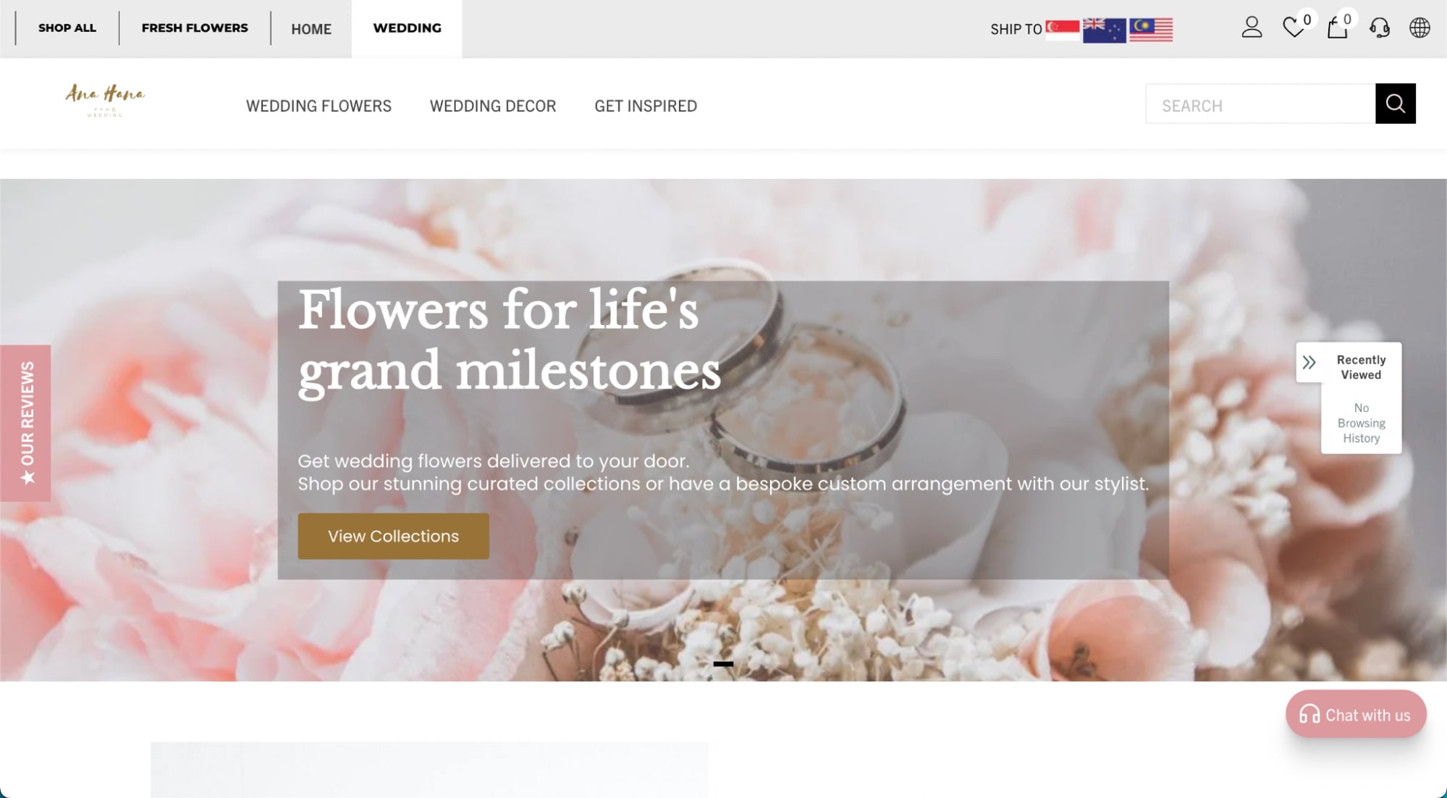The height and width of the screenshot is (798, 1447).
Task: Select the Singapore flag shipping option
Action: click(x=1062, y=30)
